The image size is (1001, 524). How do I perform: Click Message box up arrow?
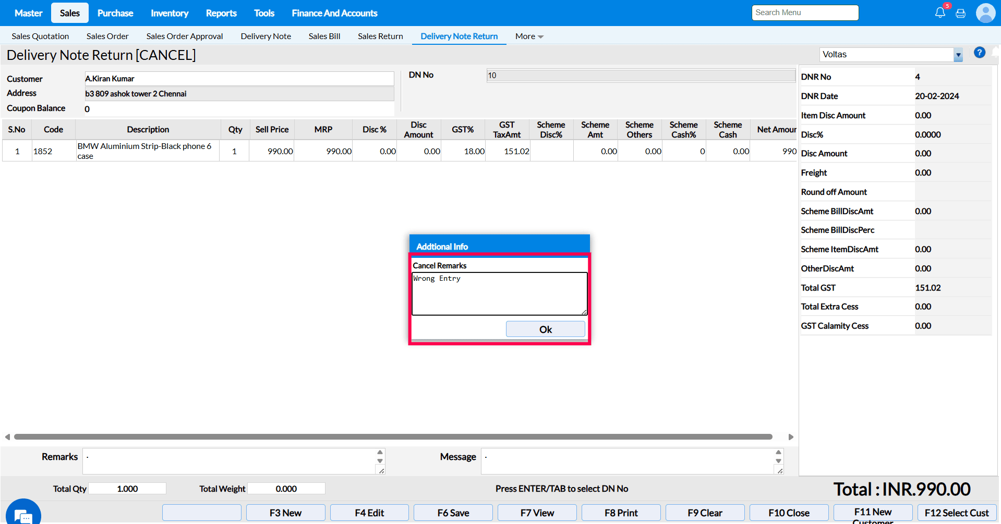pos(778,452)
